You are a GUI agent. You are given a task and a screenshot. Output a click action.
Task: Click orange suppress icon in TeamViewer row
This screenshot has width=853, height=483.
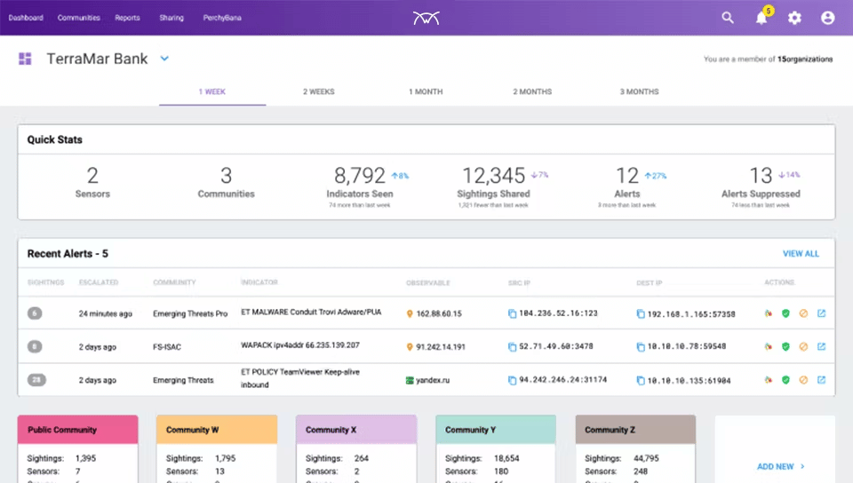coord(803,380)
